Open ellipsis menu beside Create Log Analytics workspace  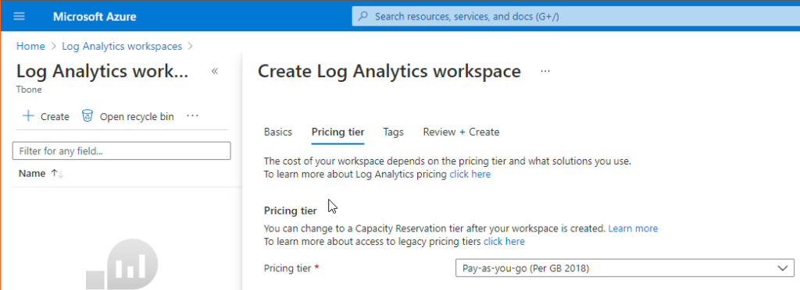pyautogui.click(x=545, y=72)
